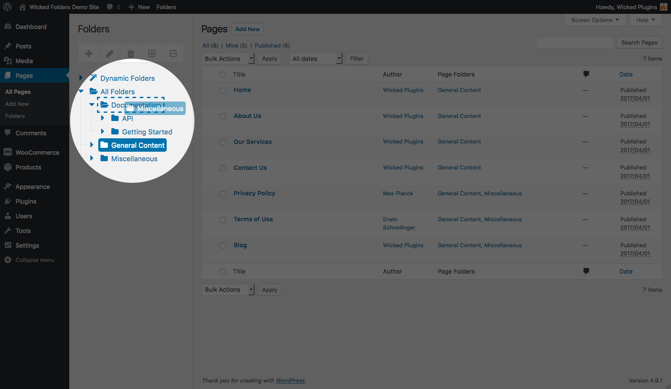This screenshot has width=671, height=389.
Task: Click the search pages input field
Action: (575, 42)
